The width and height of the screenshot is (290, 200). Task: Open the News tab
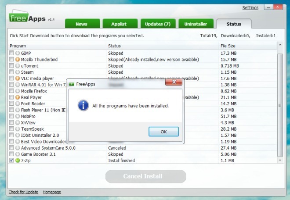83,24
